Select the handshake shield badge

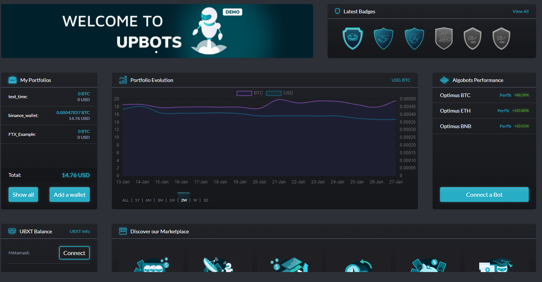pyautogui.click(x=384, y=39)
